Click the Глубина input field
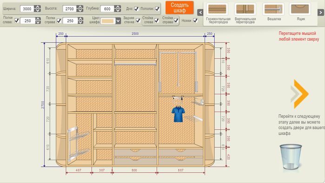 click(x=107, y=9)
